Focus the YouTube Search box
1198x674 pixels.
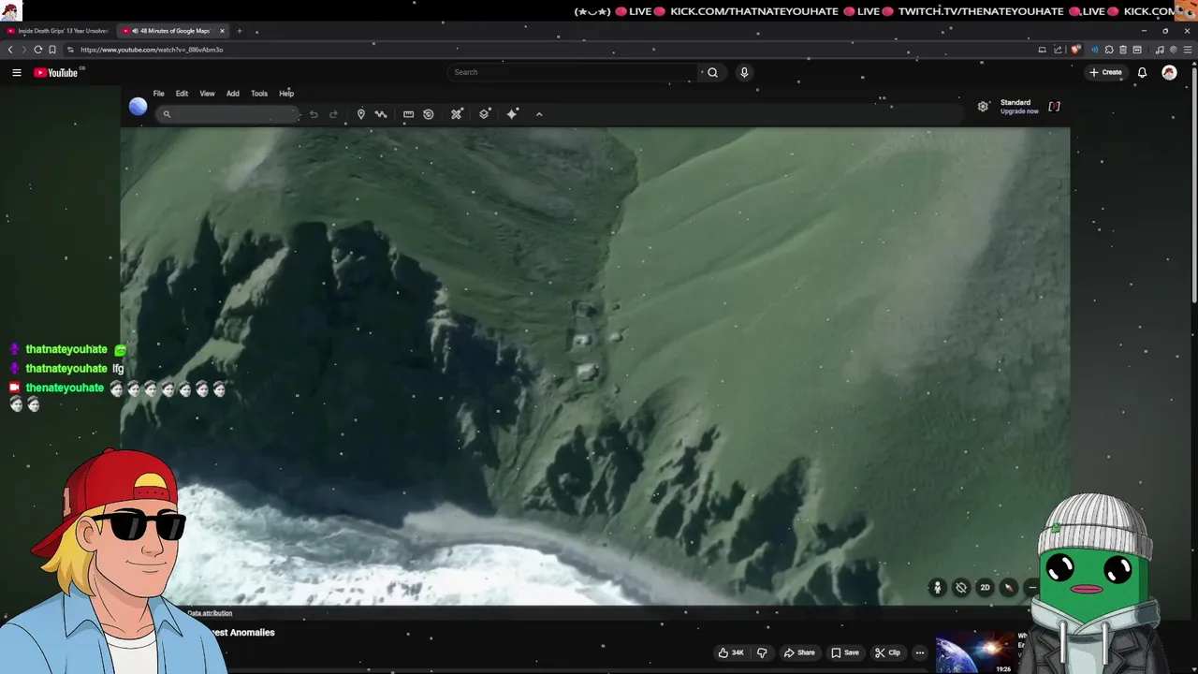tap(573, 72)
